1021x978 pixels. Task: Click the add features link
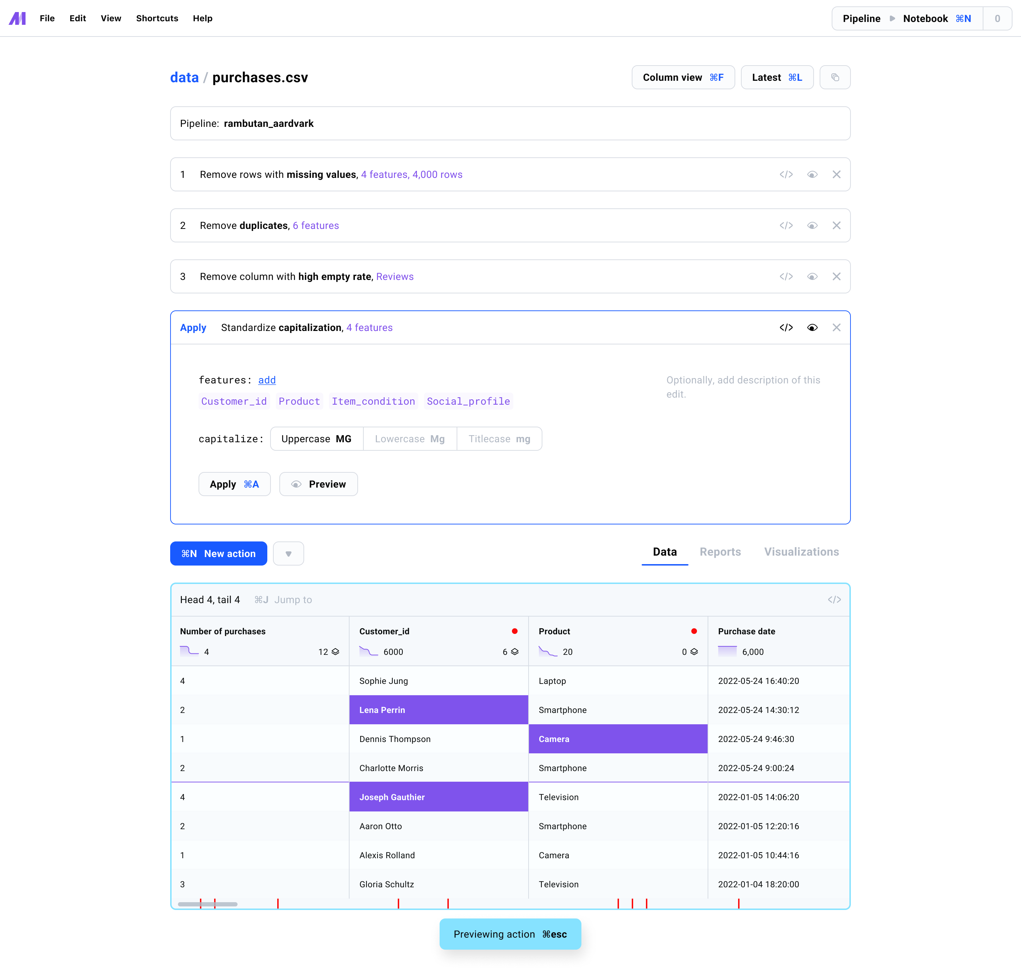tap(267, 380)
